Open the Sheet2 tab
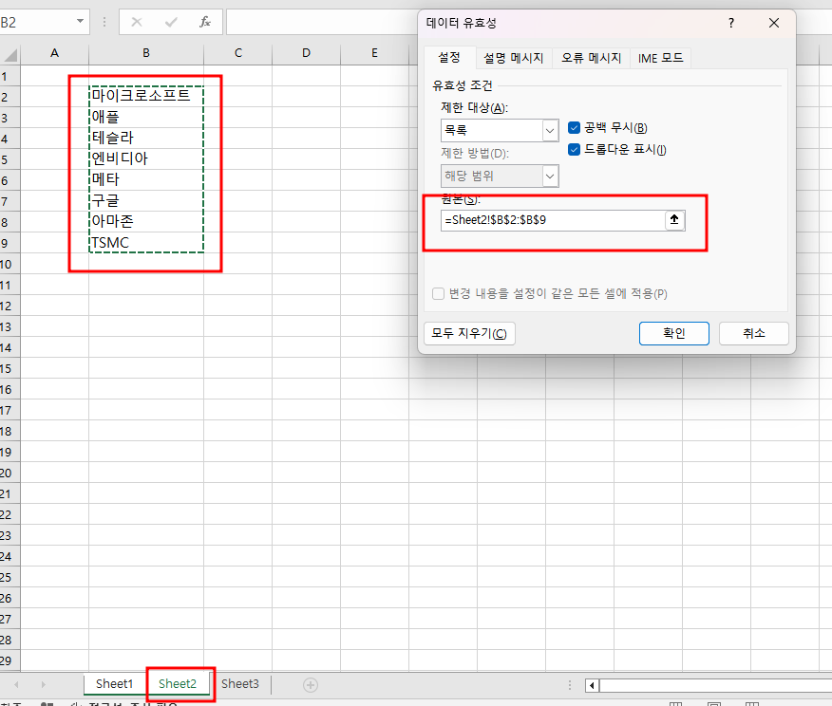 click(178, 684)
